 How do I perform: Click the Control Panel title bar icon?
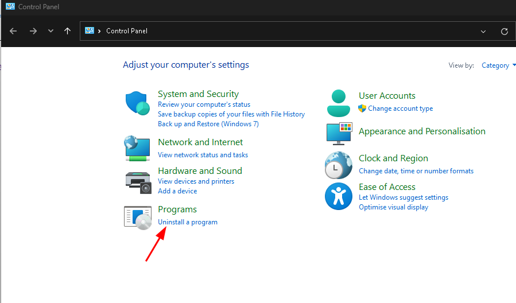coord(10,6)
